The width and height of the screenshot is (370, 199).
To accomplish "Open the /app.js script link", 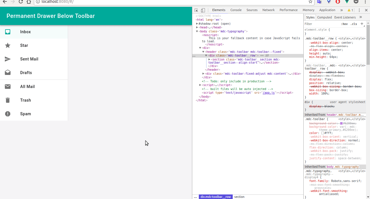I will tap(269, 93).
